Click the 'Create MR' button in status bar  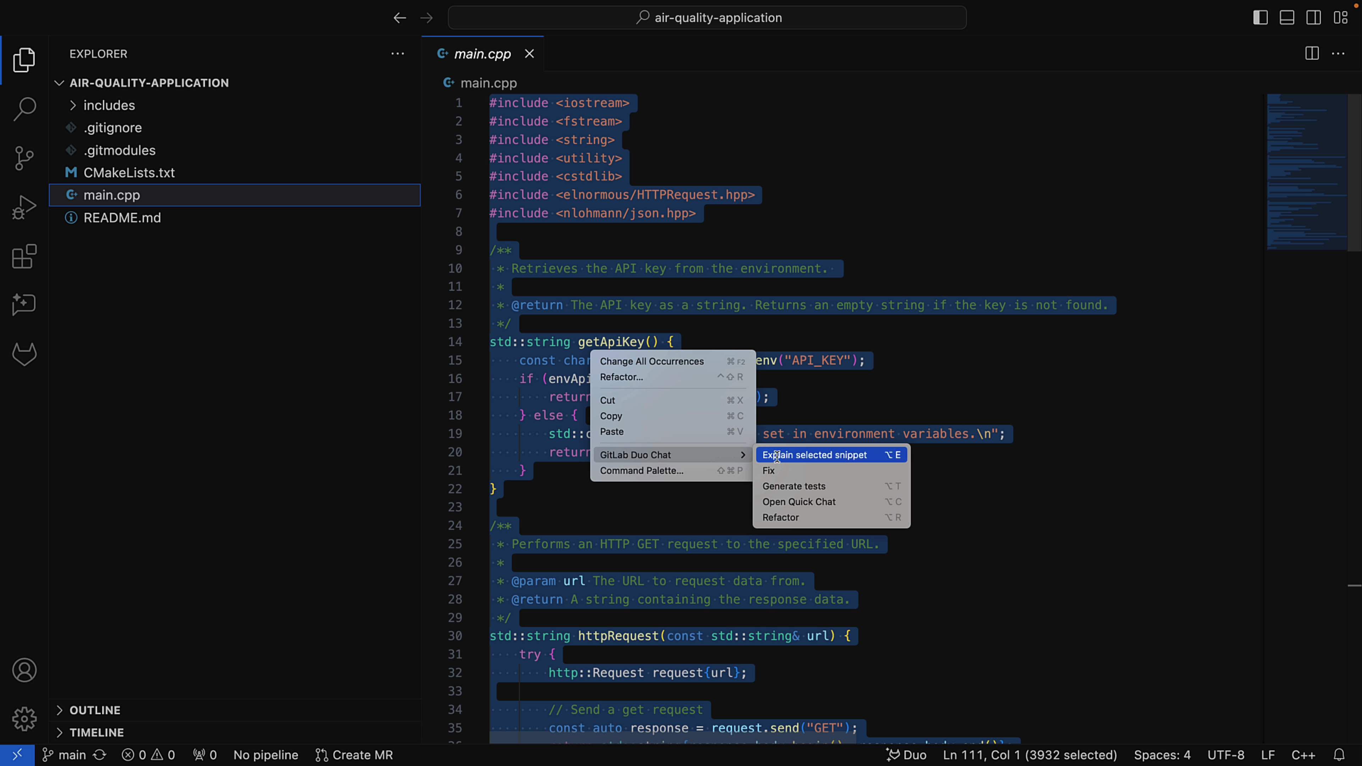[363, 754]
